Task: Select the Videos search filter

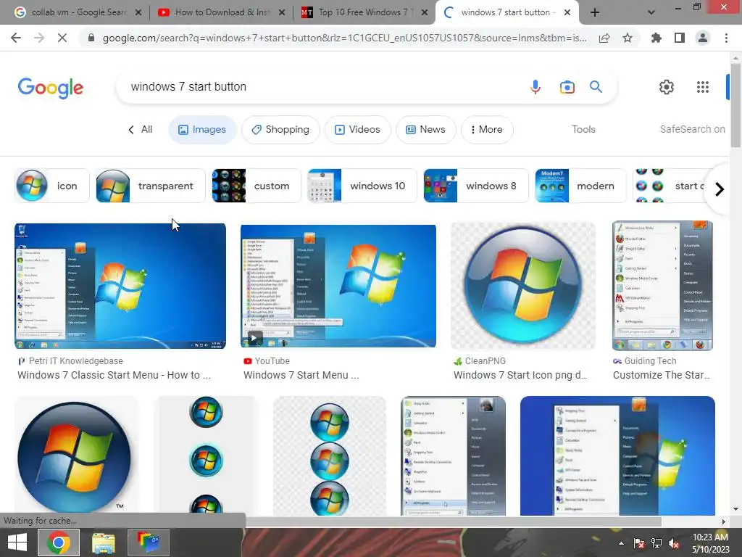Action: (357, 130)
